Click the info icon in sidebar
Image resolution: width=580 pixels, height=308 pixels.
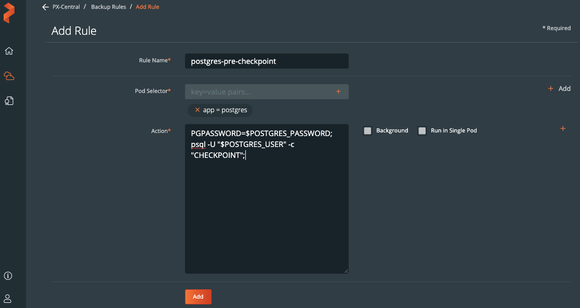tap(8, 276)
